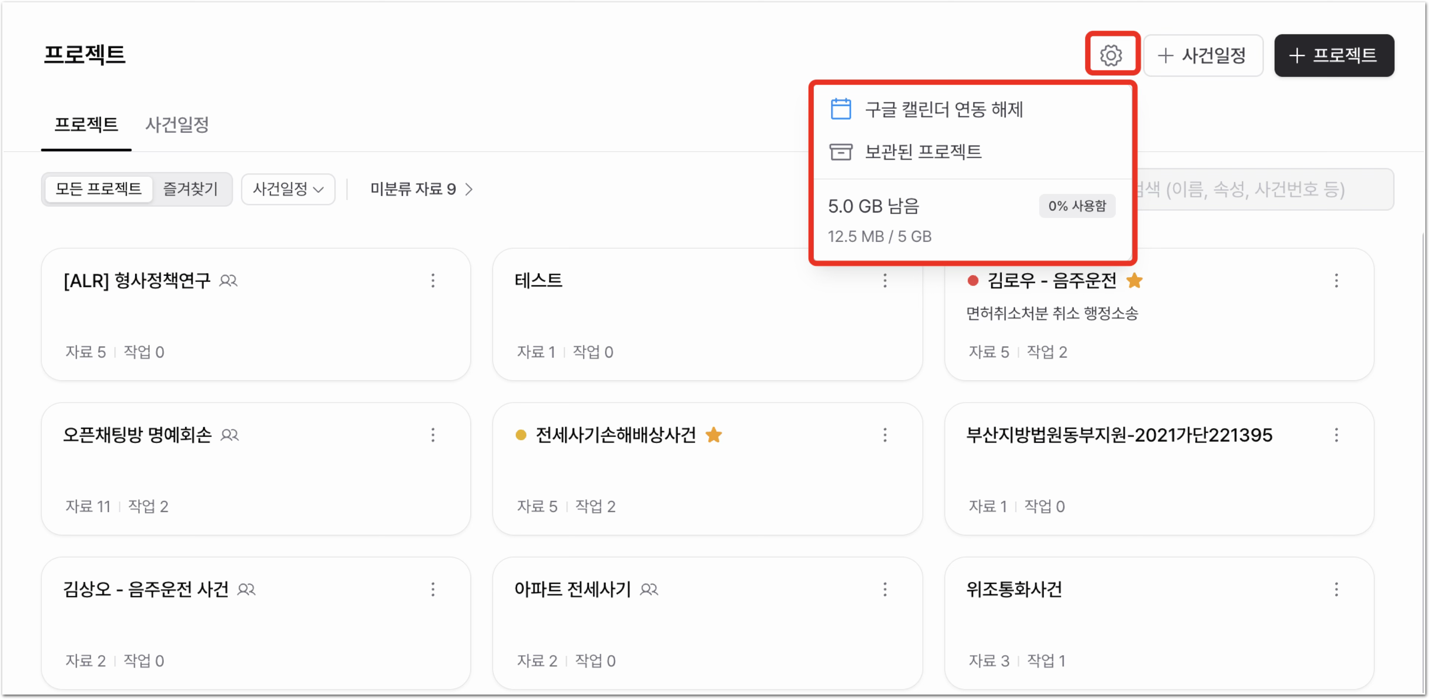Open the three-dot menu on 김로우 - 음주운전
Screen dimensions: 1429x699
(1336, 280)
